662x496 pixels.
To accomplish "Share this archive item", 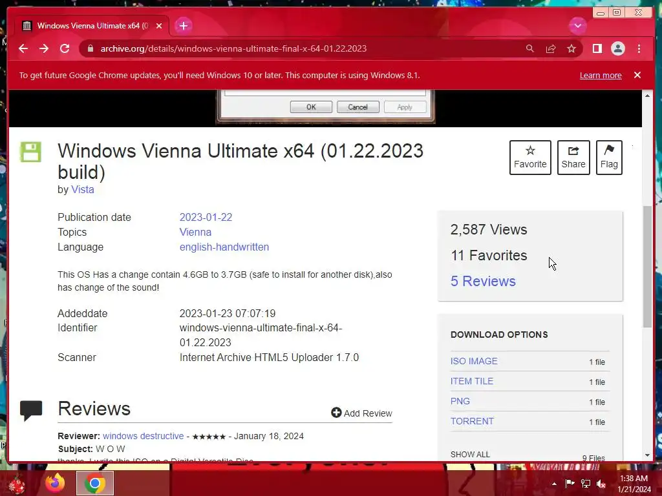I will tap(573, 158).
